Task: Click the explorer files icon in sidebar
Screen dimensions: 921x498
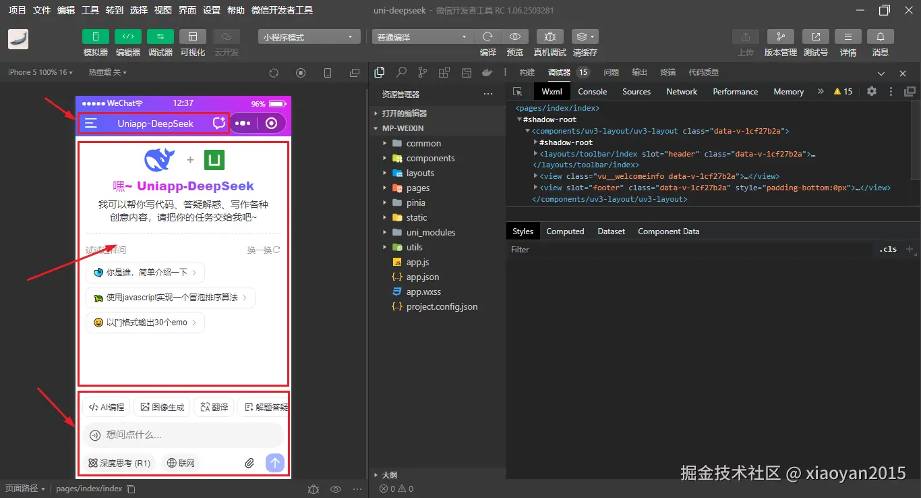Action: coord(380,72)
